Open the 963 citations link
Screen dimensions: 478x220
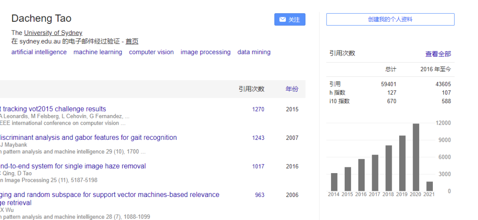click(259, 195)
